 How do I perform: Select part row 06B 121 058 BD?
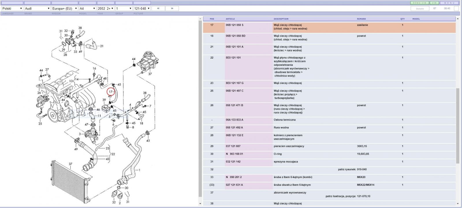329,38
